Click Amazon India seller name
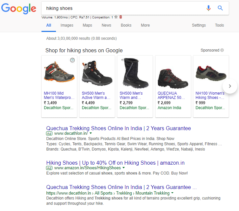The image size is (239, 211). tap(169, 108)
